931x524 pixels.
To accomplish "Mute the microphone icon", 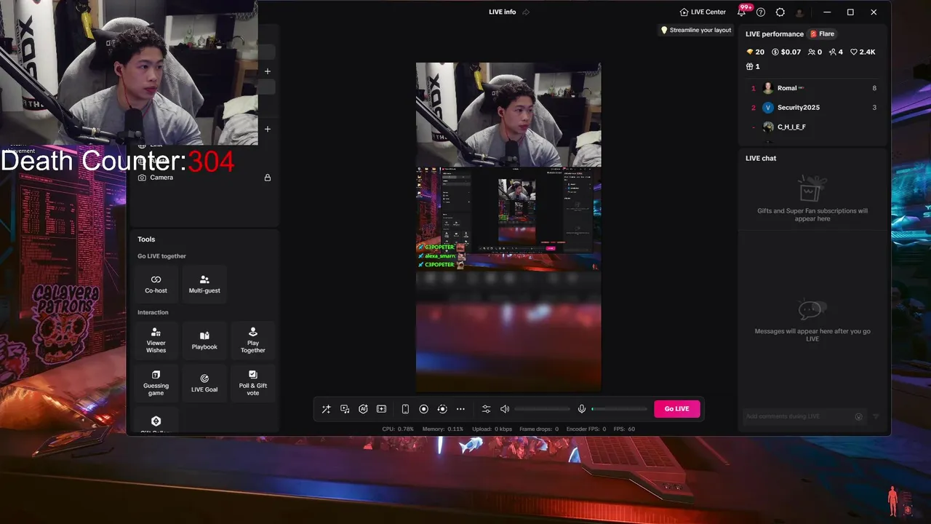I will tap(582, 409).
